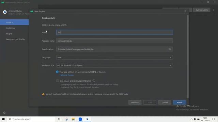Click the pinned app icon next to Task View

pyautogui.click(x=66, y=119)
